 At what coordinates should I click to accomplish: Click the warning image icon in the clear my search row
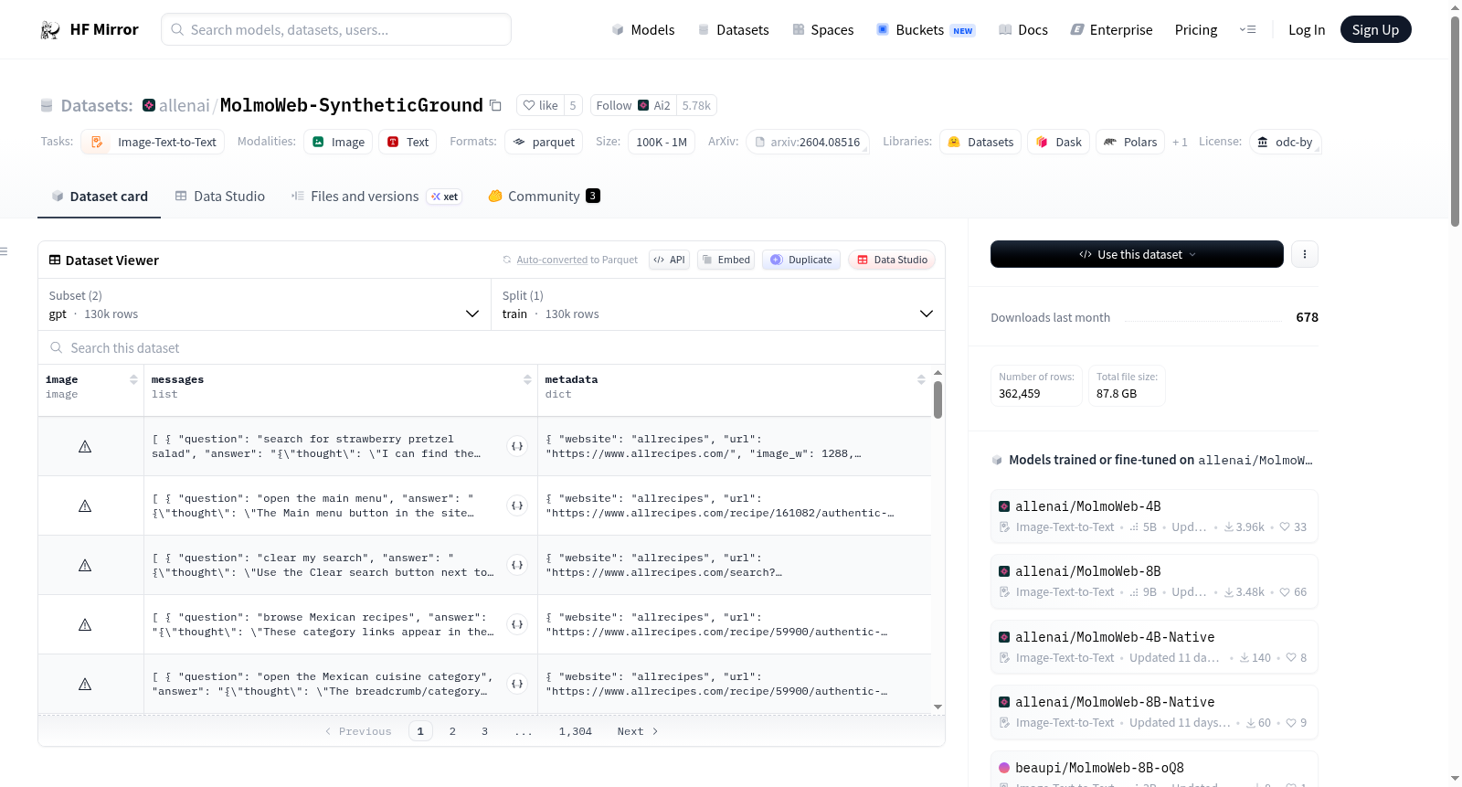[85, 565]
